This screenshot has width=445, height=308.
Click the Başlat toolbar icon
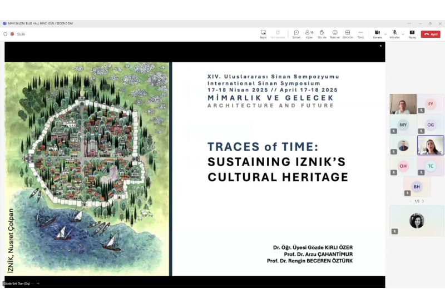tap(263, 34)
